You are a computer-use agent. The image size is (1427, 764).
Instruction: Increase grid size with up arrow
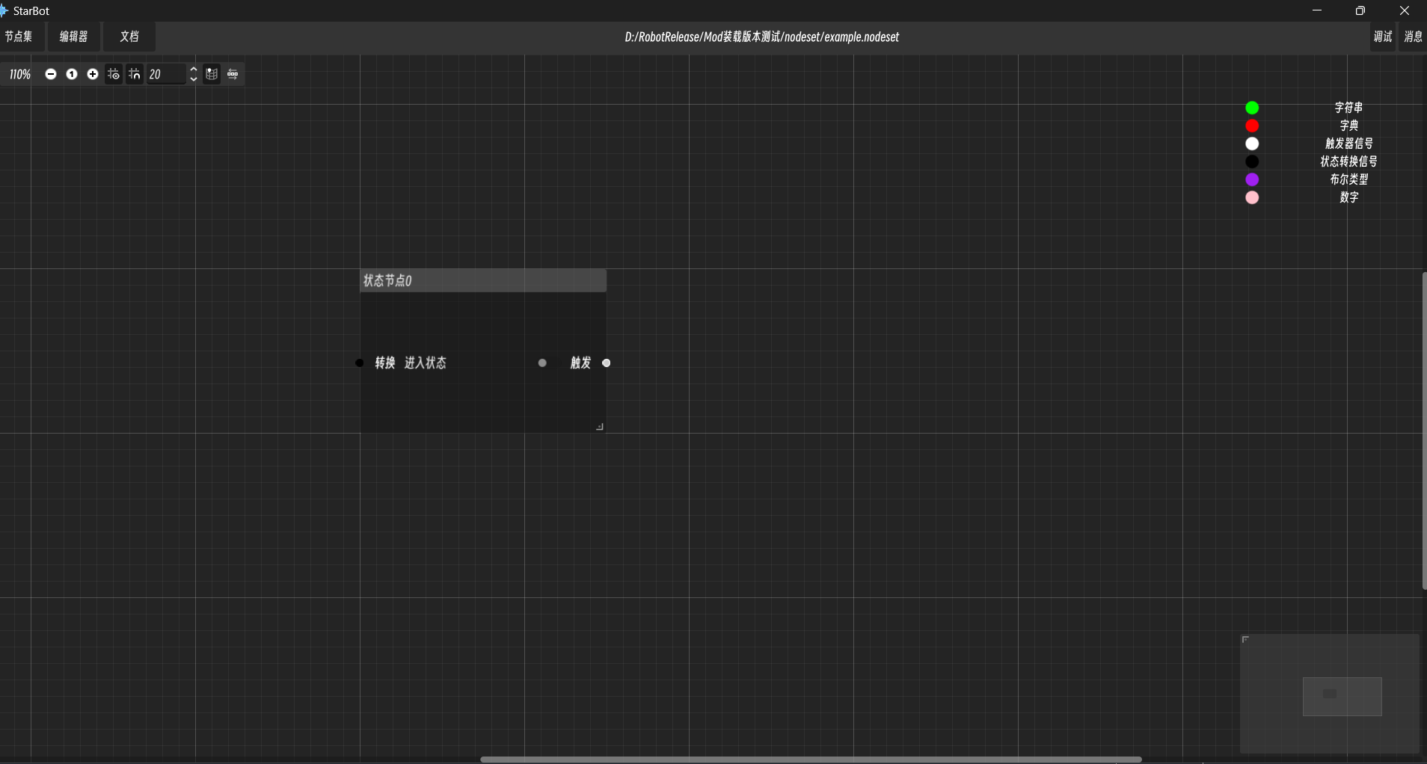(194, 70)
